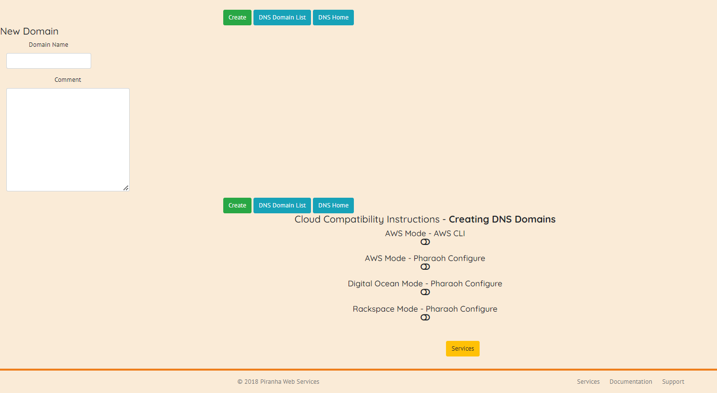Toggle the Rackspace Mode instructions icon
This screenshot has width=717, height=393.
[425, 318]
